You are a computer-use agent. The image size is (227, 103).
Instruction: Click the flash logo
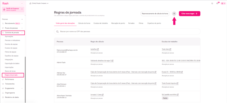pyautogui.click(x=6, y=3)
